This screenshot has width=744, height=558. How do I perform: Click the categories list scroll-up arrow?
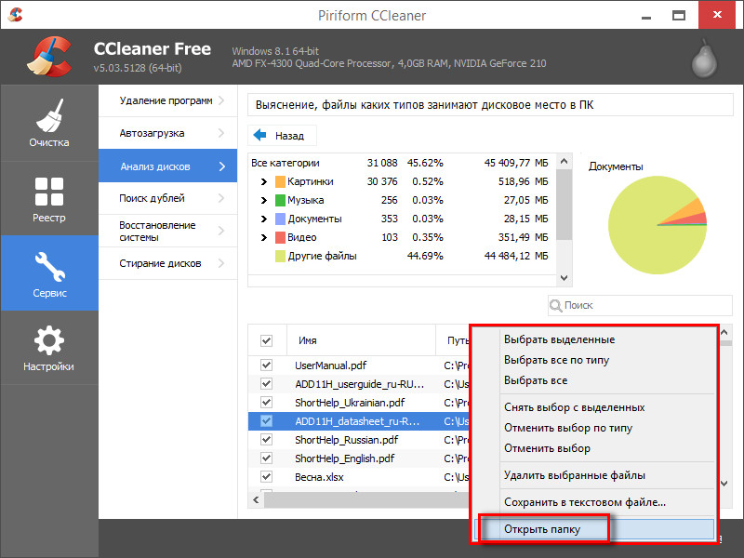[x=564, y=161]
